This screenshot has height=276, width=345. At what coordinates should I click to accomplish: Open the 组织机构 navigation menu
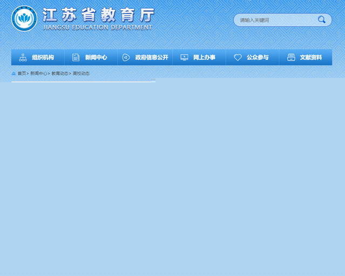(43, 57)
